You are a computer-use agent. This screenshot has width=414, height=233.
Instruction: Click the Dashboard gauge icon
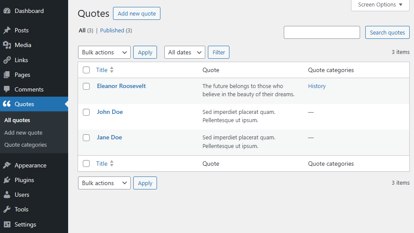(7, 11)
